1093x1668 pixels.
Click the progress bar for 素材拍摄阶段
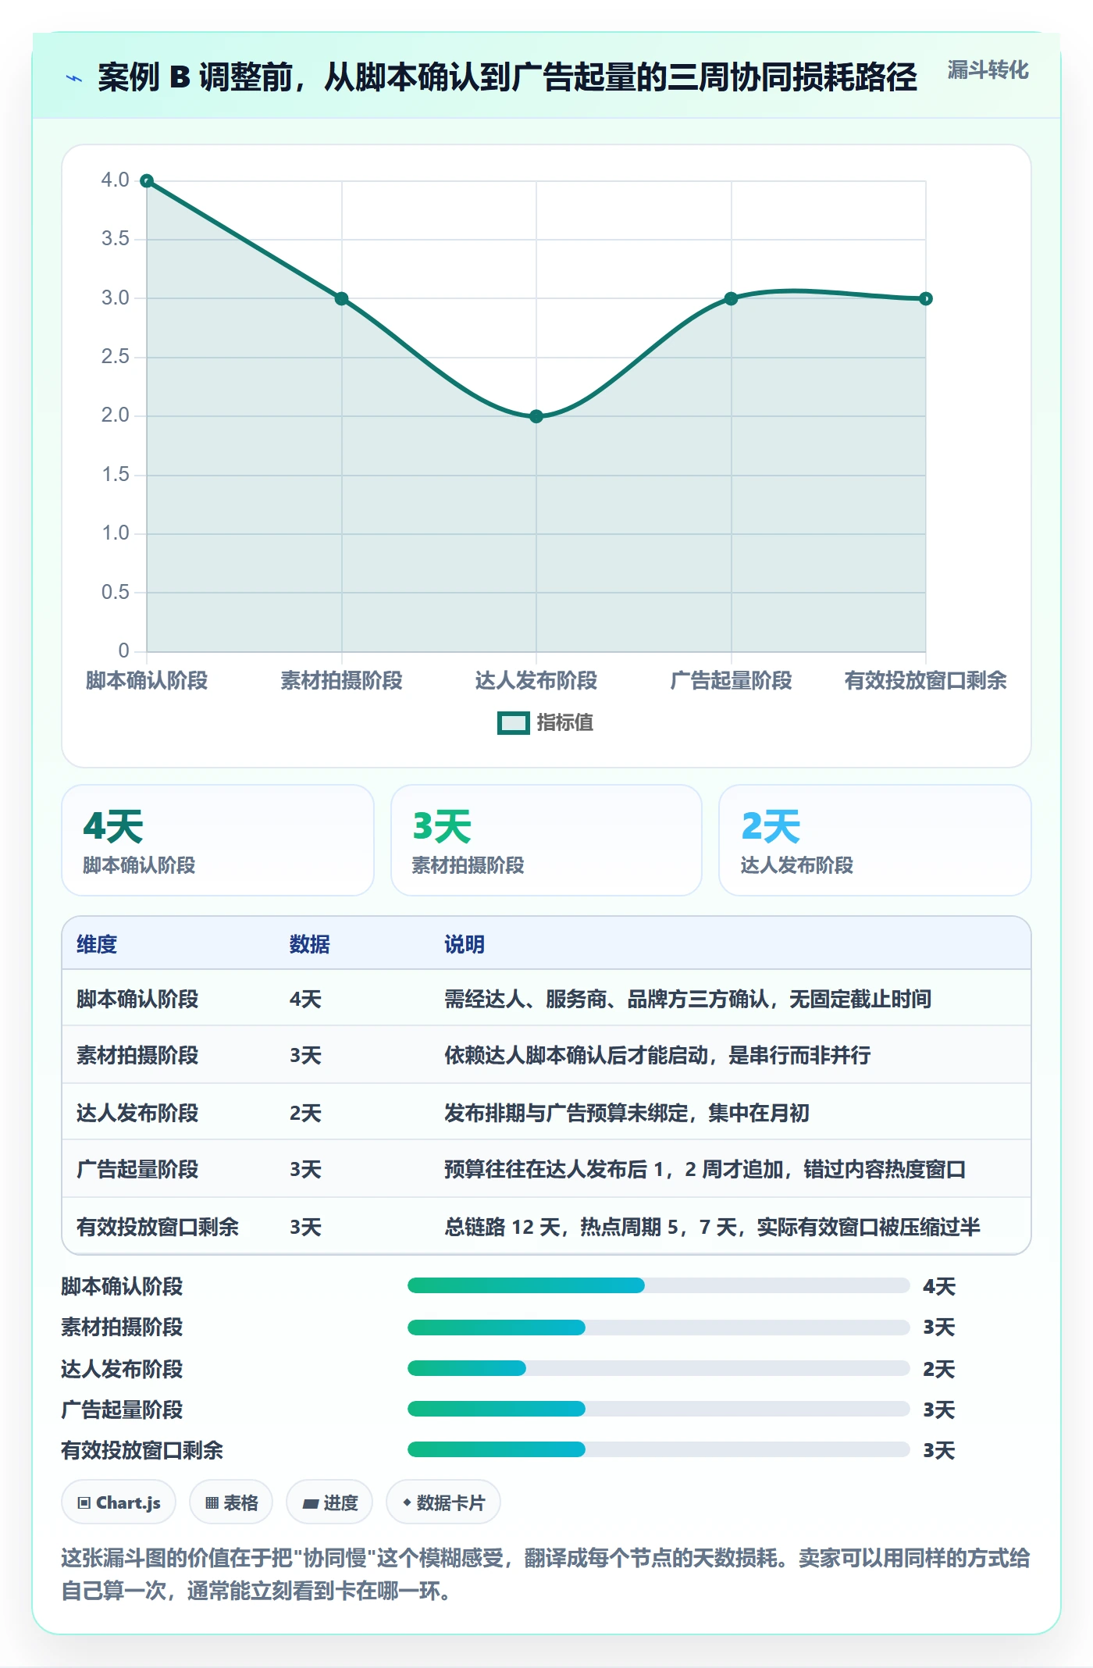(x=659, y=1327)
